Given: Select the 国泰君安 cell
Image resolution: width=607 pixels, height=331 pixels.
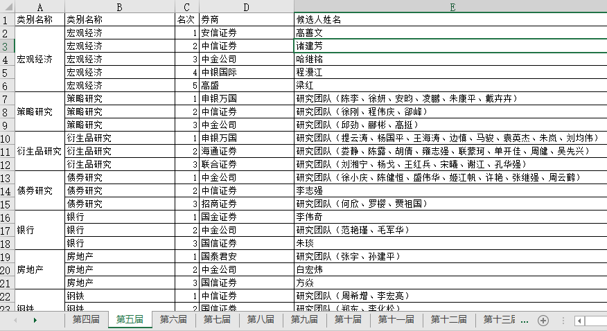Looking at the screenshot, I should tap(247, 256).
